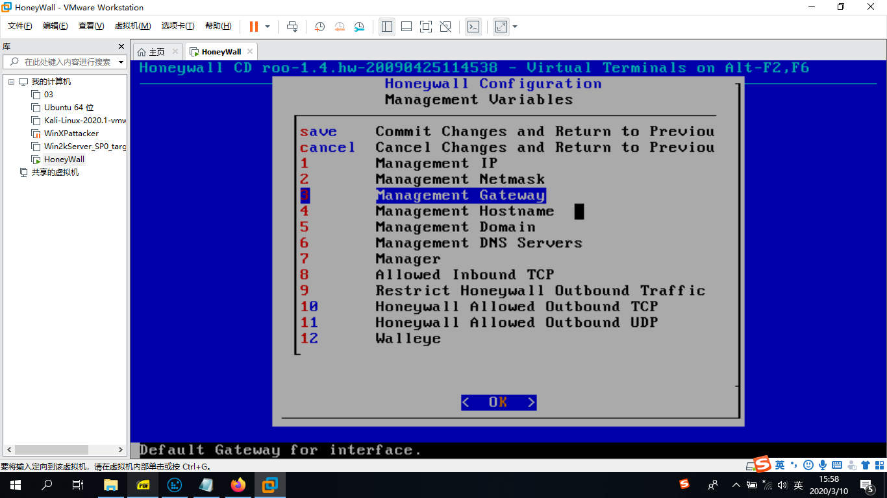Open the notification center icon
The width and height of the screenshot is (887, 498).
pyautogui.click(x=867, y=484)
